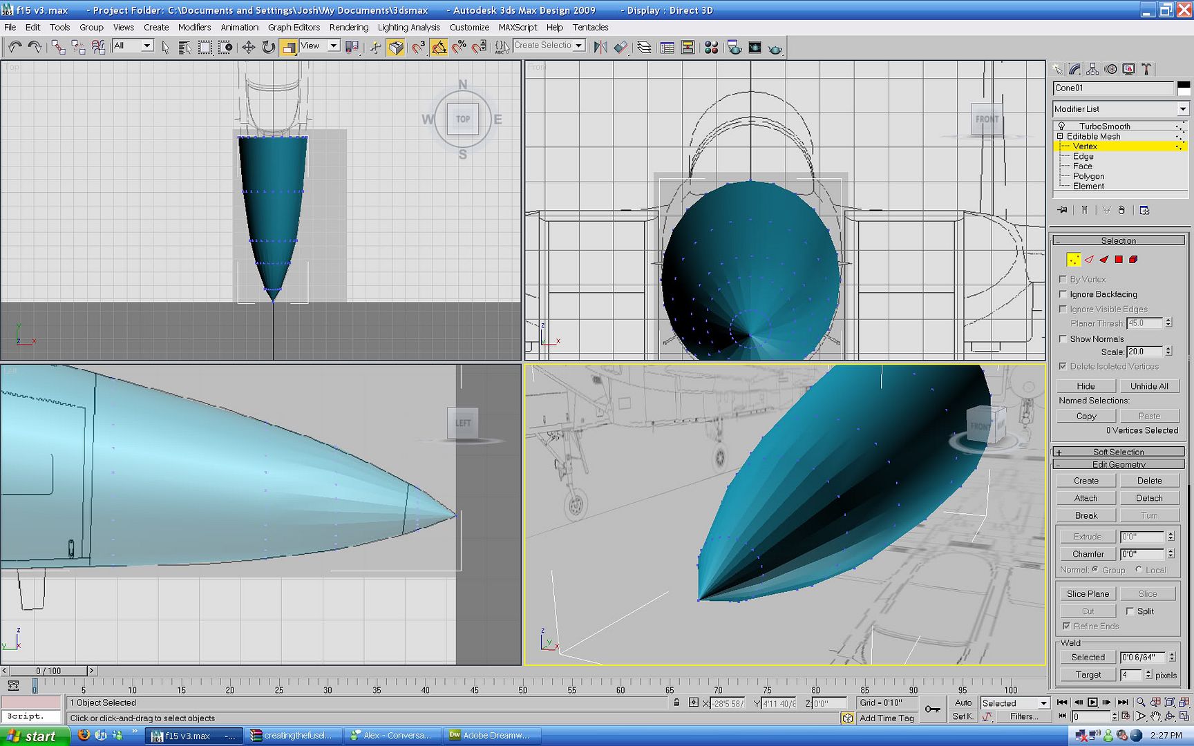Open the Modifiers menu
The height and width of the screenshot is (746, 1194).
point(194,28)
